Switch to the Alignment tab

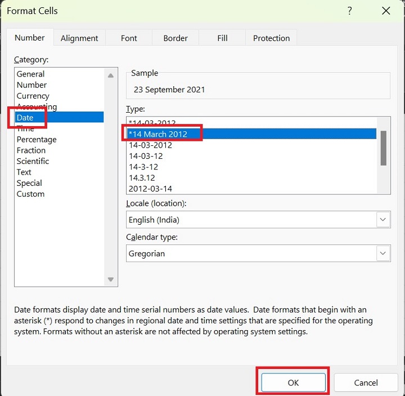point(79,38)
